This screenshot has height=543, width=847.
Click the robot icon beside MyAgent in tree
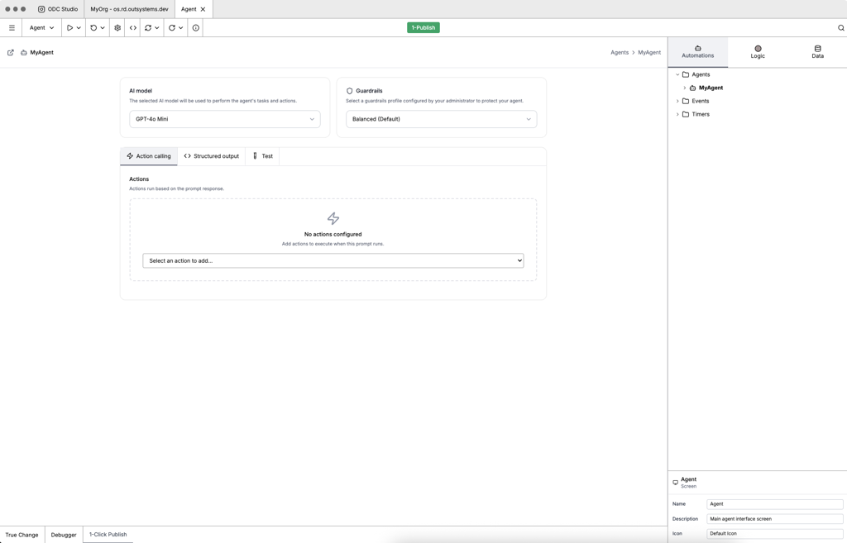692,88
